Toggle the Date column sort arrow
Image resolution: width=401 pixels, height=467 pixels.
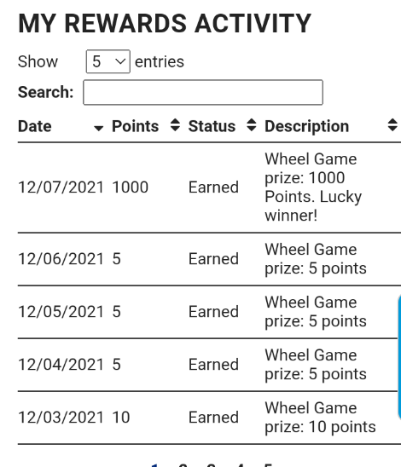click(x=98, y=128)
